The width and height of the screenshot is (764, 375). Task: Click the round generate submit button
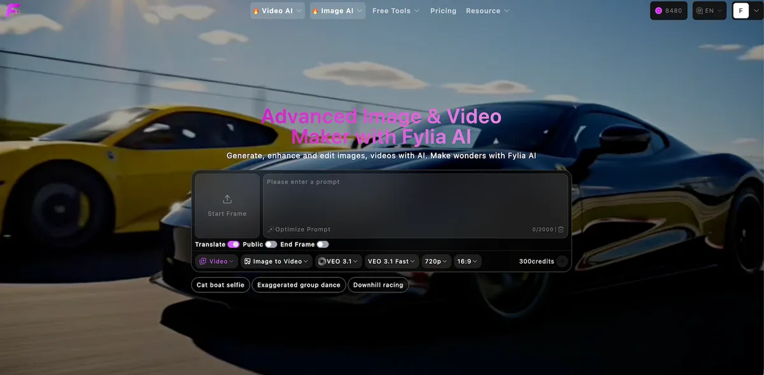[x=562, y=261]
